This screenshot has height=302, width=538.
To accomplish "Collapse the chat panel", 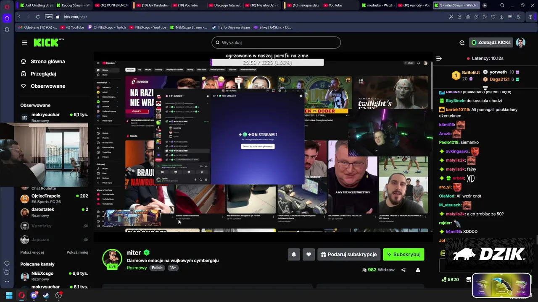I will tap(439, 58).
